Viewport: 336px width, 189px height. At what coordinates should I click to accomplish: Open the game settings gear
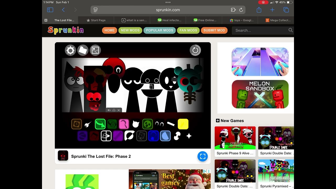pyautogui.click(x=70, y=50)
